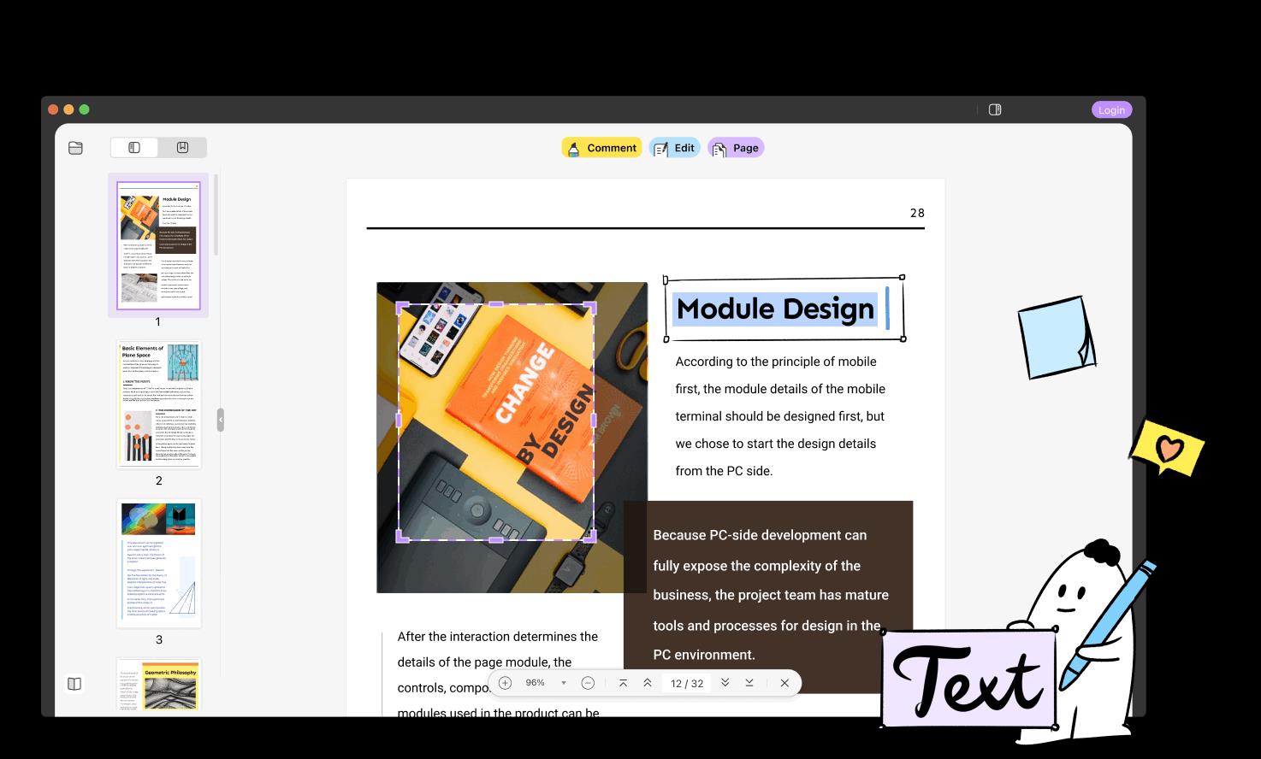Go to the next page
The width and height of the screenshot is (1261, 759).
click(x=725, y=683)
